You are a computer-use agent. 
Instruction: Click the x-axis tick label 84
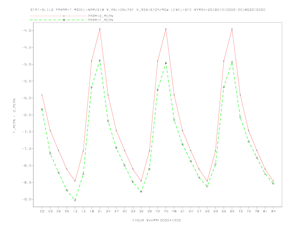pos(274,211)
